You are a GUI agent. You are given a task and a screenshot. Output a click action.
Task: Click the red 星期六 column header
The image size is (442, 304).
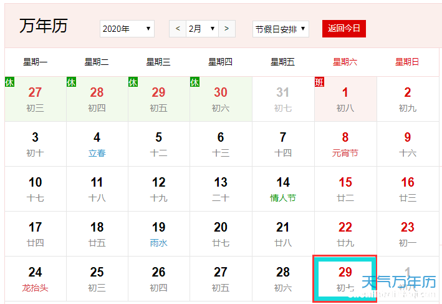[345, 62]
